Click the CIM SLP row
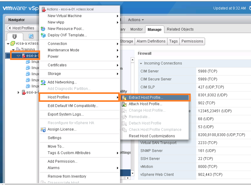251x185 pixels. pyautogui.click(x=194, y=87)
